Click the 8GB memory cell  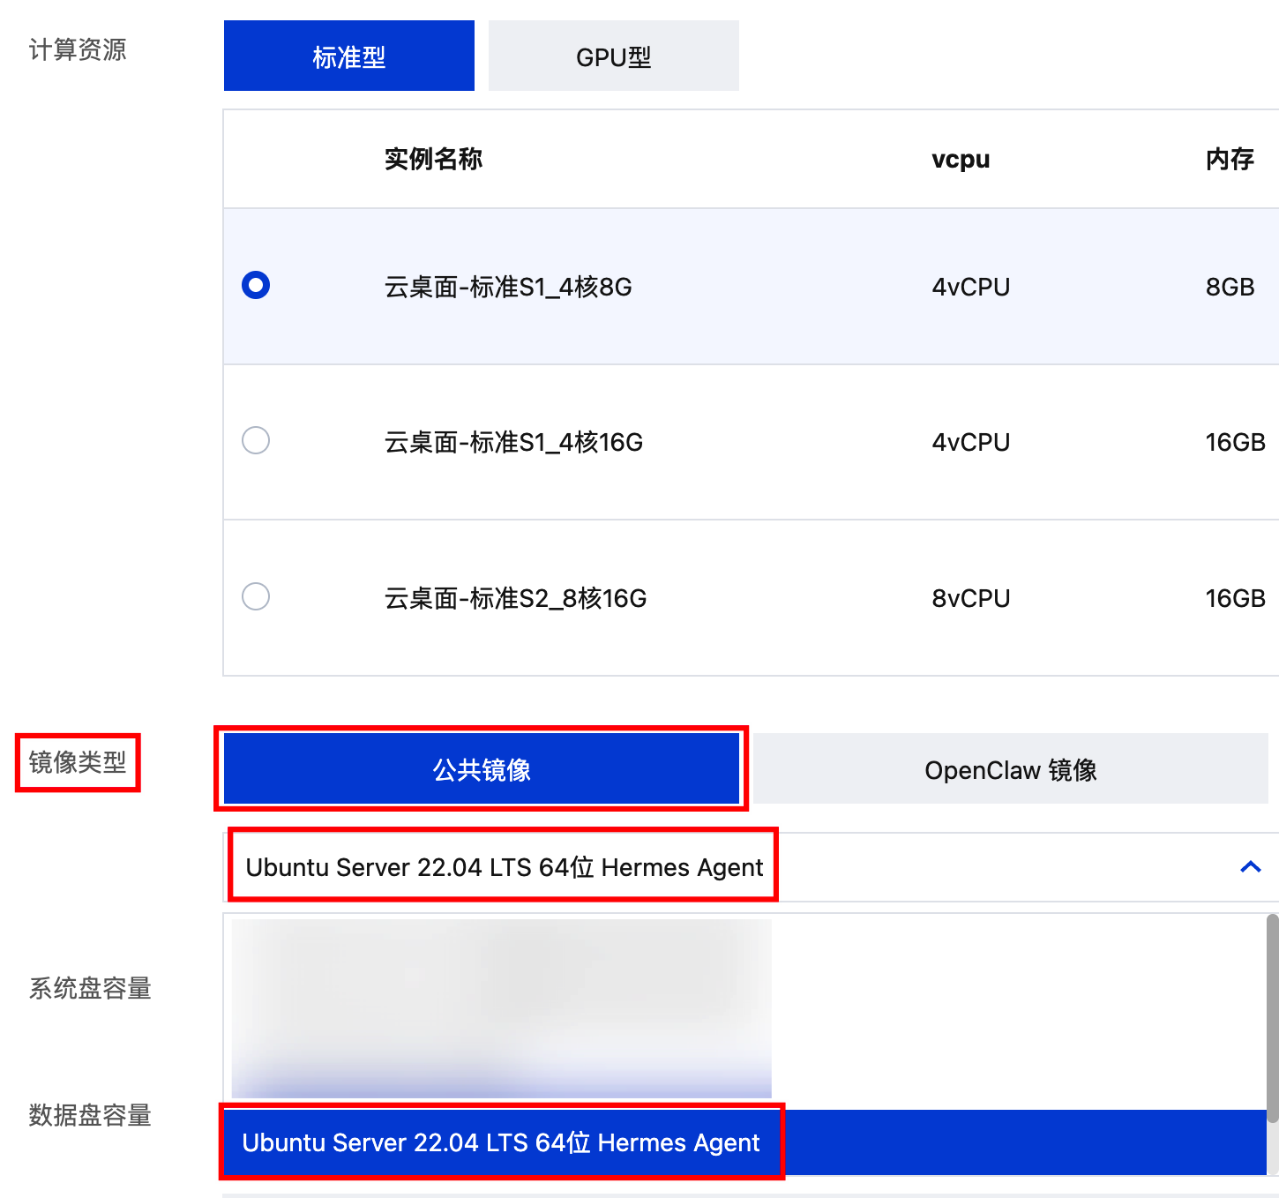[x=1230, y=287]
